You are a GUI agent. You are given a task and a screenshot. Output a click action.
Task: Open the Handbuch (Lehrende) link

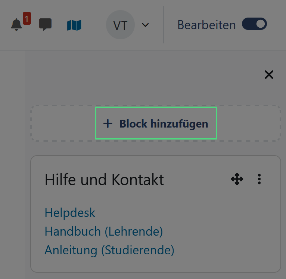point(103,232)
